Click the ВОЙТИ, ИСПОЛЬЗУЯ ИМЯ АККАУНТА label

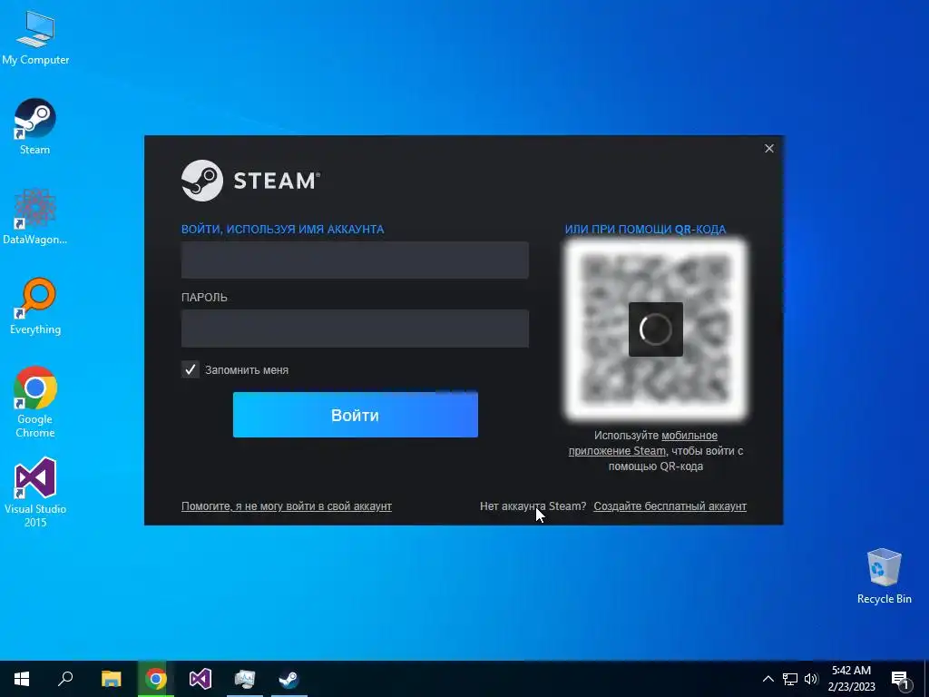[283, 230]
